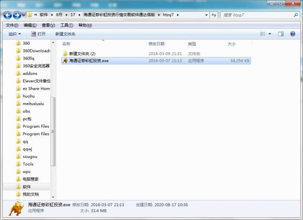
Task: Click the magnifier search icon
Action: pos(296,15)
